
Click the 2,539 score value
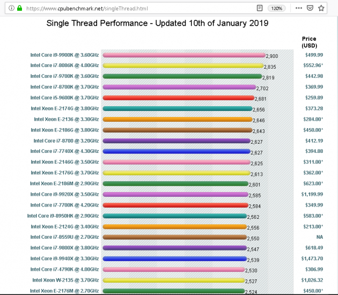point(253,260)
